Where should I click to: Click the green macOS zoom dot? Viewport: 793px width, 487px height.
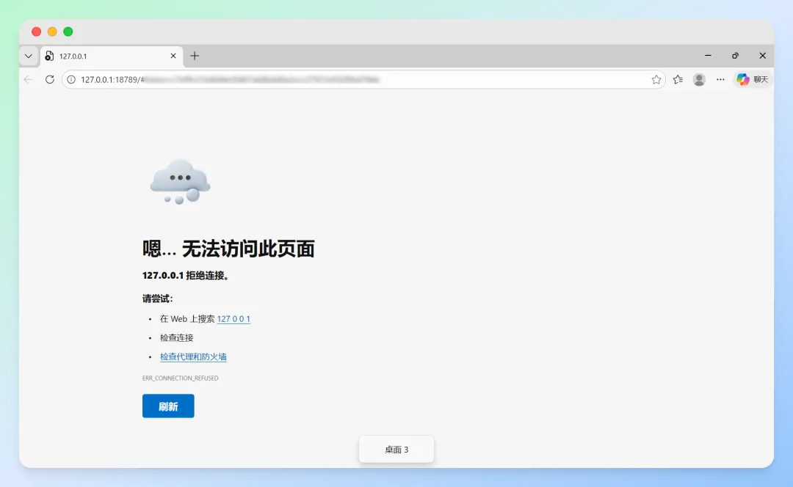[68, 32]
